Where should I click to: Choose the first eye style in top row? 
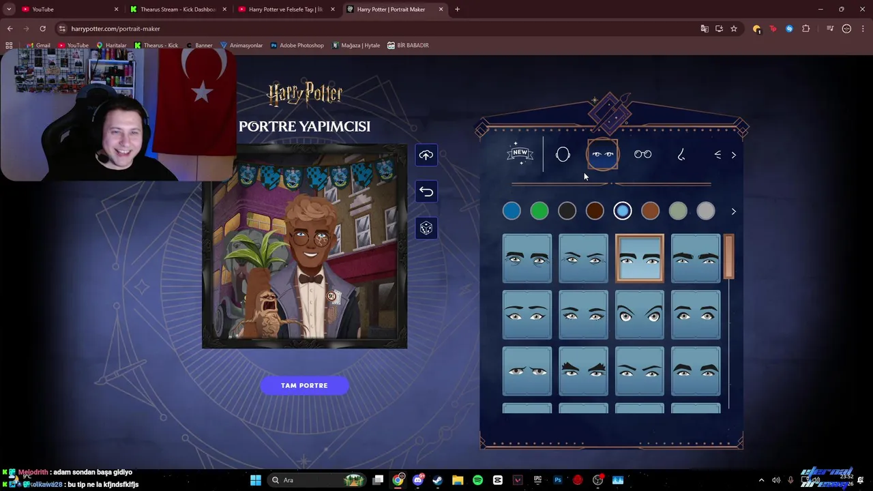point(527,258)
